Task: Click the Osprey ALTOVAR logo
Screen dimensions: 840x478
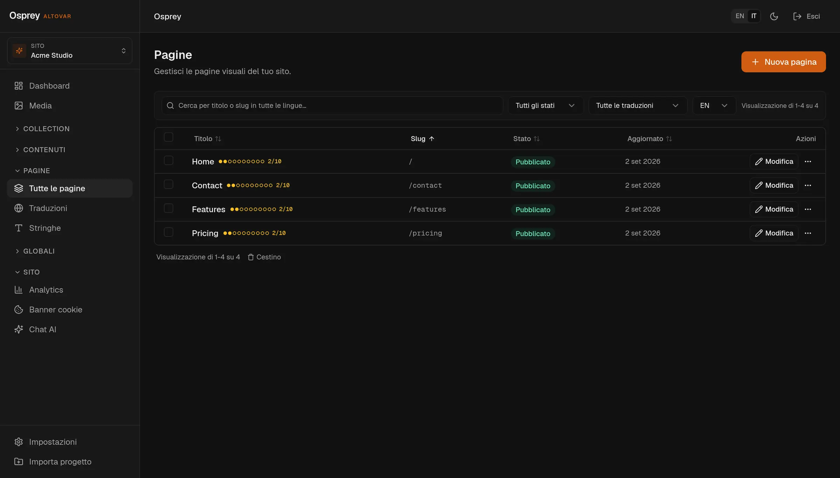Action: coord(40,16)
